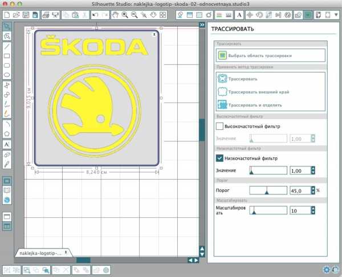Open the fill color bucket panel
This screenshot has height=277, width=342.
180,15
